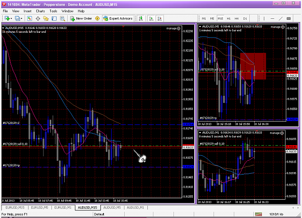The height and width of the screenshot is (218, 302).
Task: Collapse the triangle before AUDUSD,M1 chart title
Action: [200, 133]
